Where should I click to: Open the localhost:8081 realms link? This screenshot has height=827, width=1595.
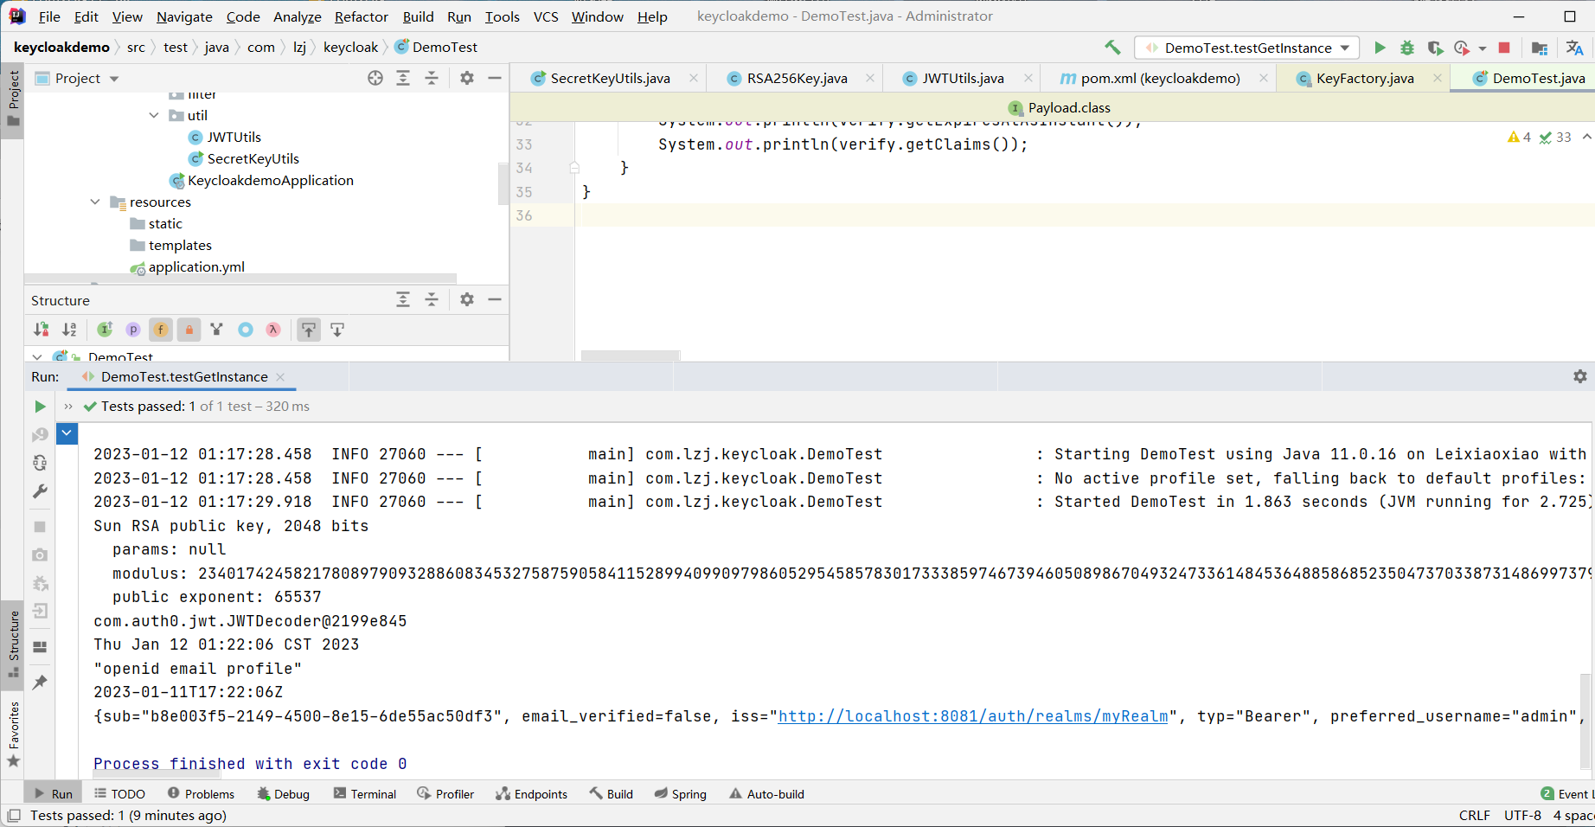[x=973, y=716]
